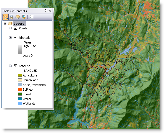Close the Table Of Contents panel
This screenshot has width=164, height=133.
coord(50,11)
